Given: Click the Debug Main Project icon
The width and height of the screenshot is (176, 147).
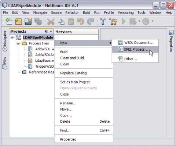Looking at the screenshot, I should coord(133,21).
